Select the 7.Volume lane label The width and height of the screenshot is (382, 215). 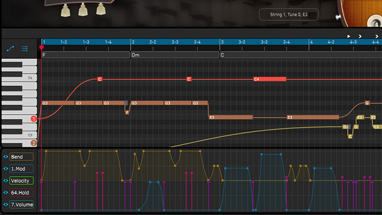click(21, 205)
